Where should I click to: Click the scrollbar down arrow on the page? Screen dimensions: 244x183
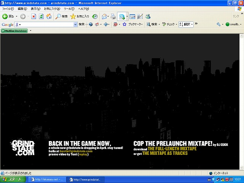(241, 168)
